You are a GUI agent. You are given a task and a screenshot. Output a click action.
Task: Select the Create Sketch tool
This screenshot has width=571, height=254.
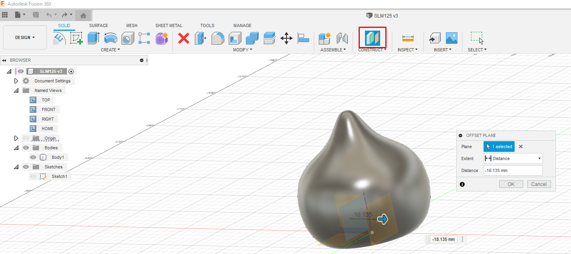coord(76,39)
